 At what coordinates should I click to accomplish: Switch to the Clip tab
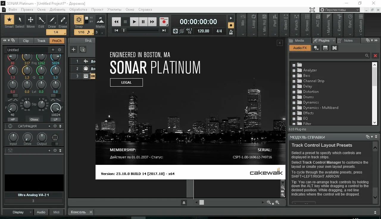click(26, 41)
